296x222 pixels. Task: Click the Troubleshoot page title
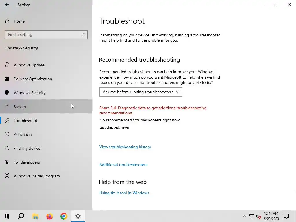122,21
